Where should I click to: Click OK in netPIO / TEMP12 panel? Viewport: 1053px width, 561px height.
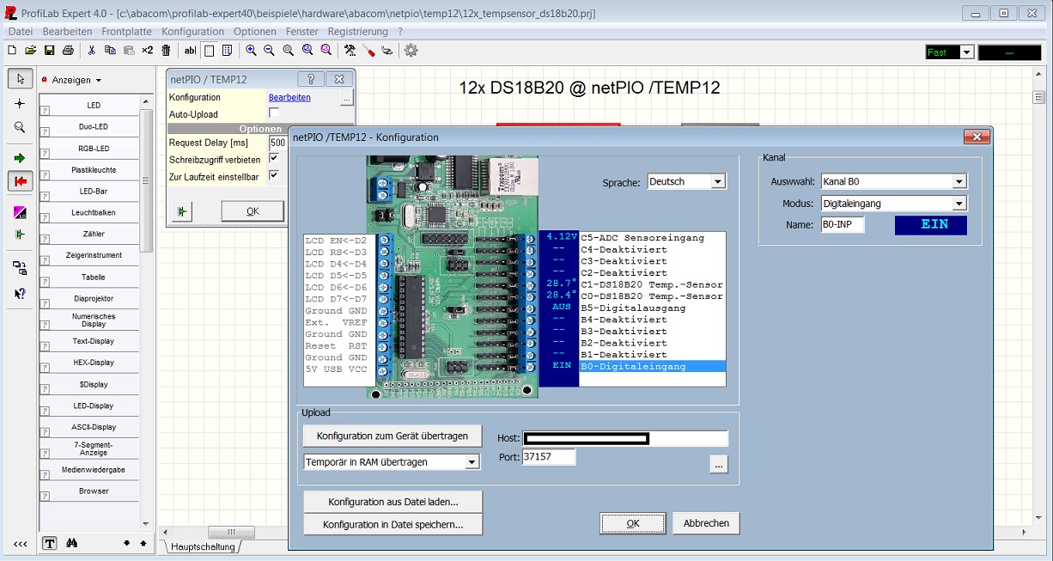coord(253,211)
